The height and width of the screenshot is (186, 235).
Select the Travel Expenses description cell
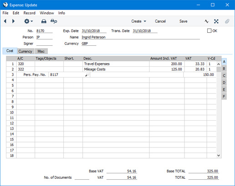(x=116, y=64)
